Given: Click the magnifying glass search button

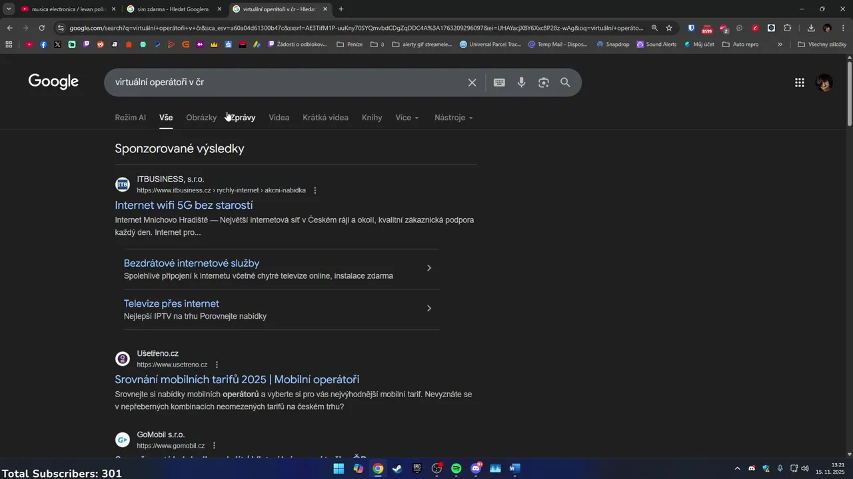Looking at the screenshot, I should [565, 82].
